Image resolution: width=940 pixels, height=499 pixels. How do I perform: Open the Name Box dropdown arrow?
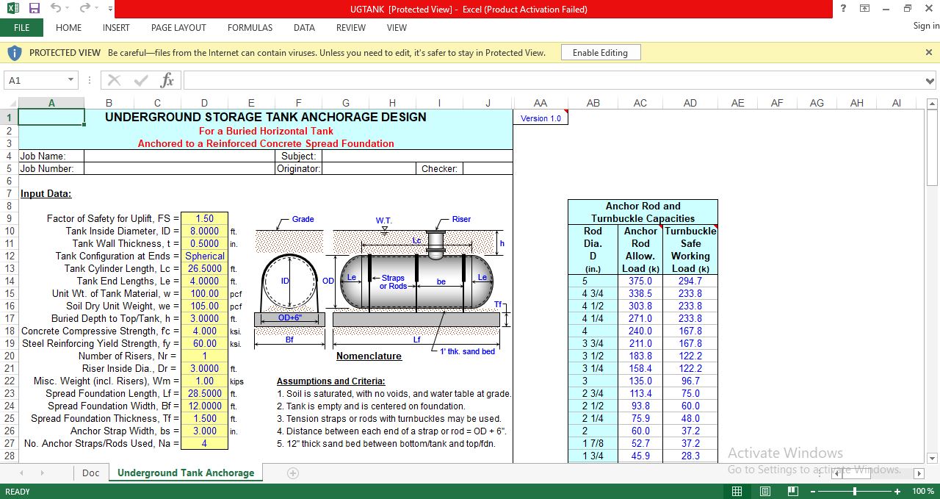pos(70,80)
